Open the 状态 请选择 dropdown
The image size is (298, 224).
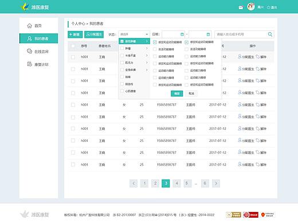[134, 34]
